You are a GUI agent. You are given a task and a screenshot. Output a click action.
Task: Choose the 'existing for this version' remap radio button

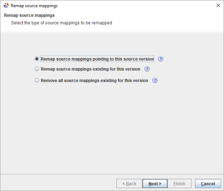(37, 69)
